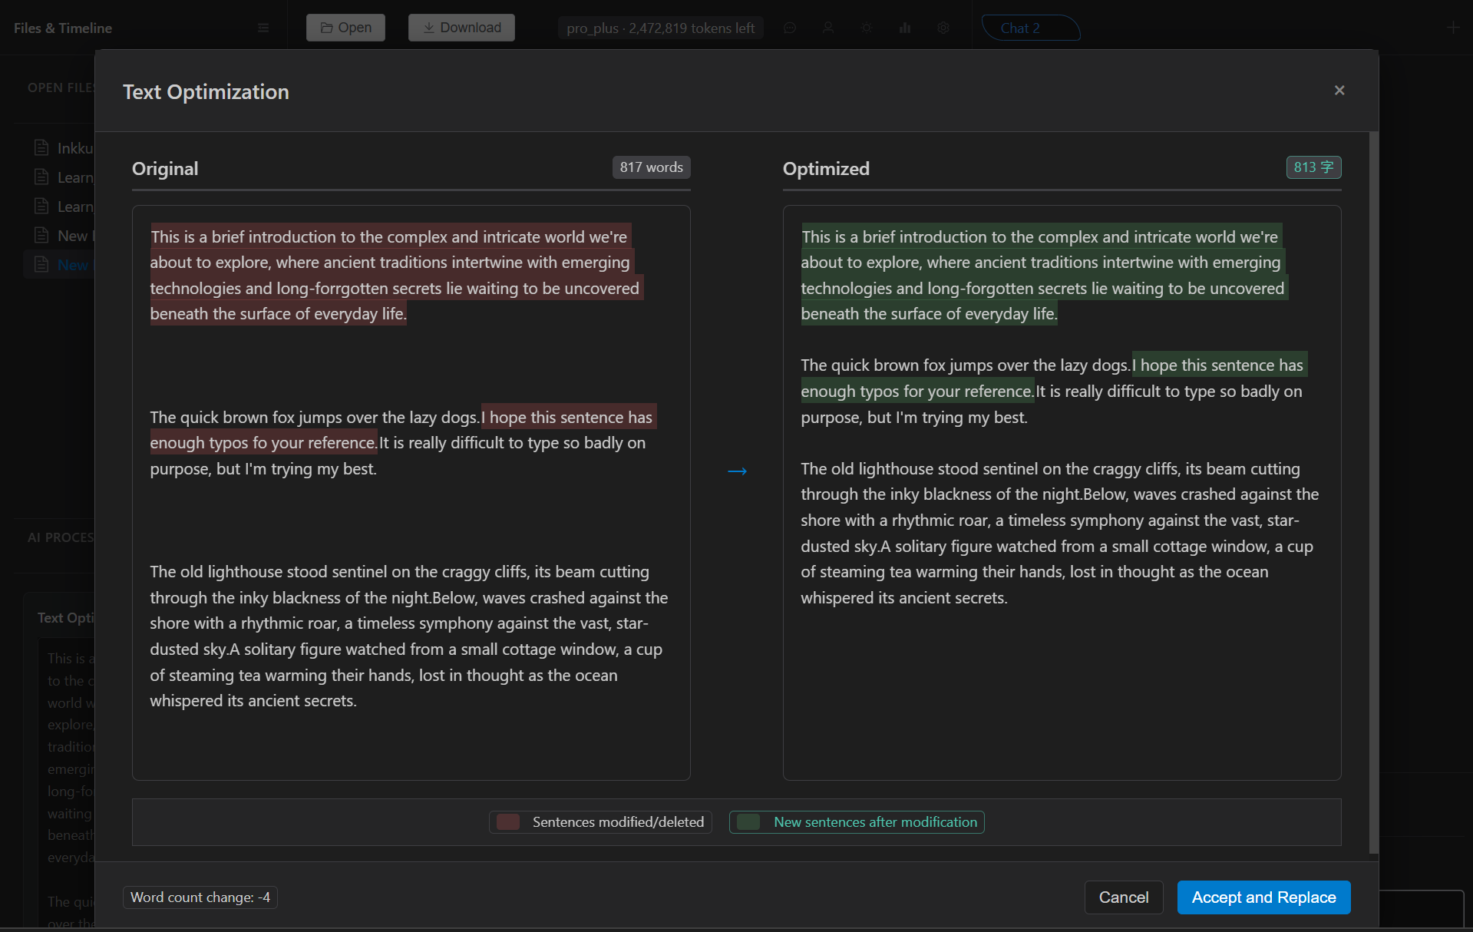Click the hamburger menu beside Files & Timeline
Screen dimensions: 1473x932
263,27
